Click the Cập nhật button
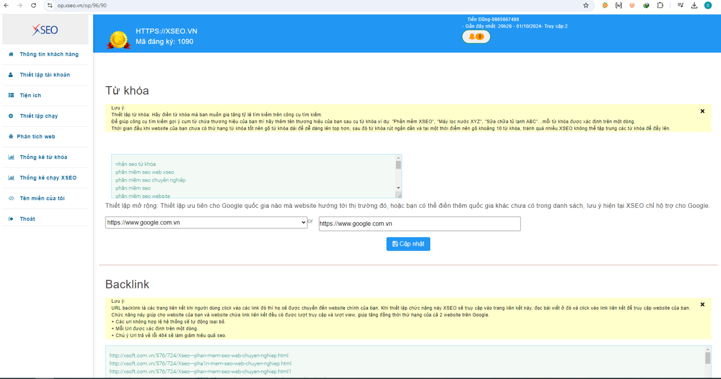 tap(408, 244)
